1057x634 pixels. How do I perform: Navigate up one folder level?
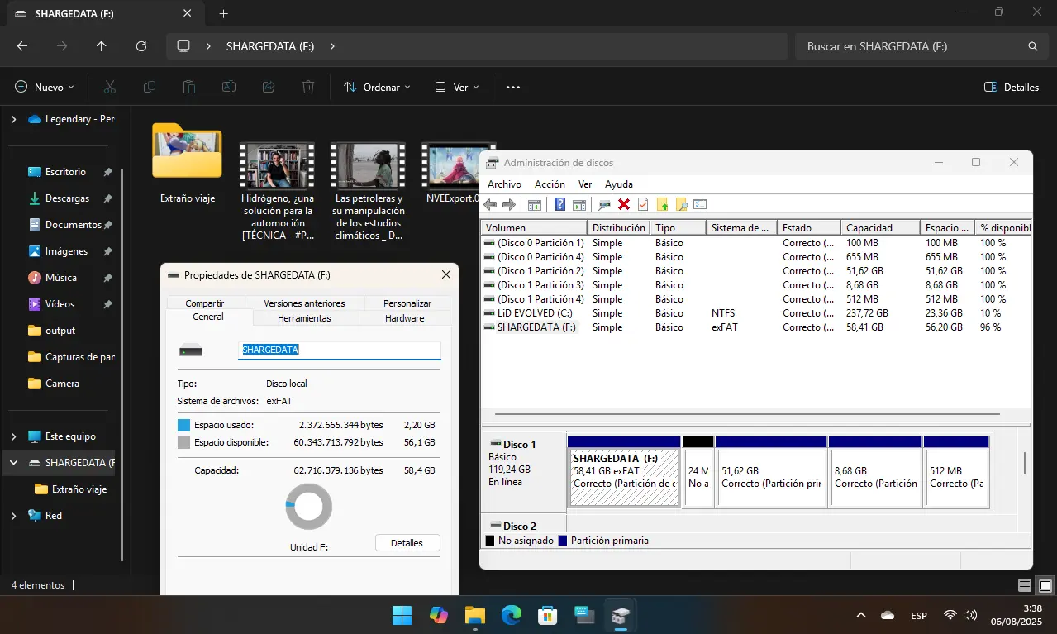pos(102,46)
